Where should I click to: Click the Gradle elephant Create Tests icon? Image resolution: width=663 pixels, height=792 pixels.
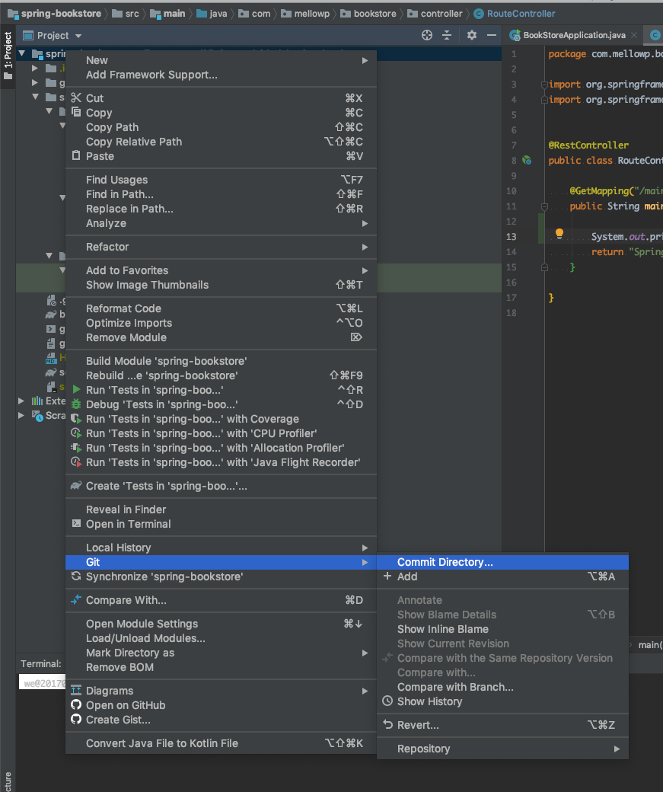[76, 485]
